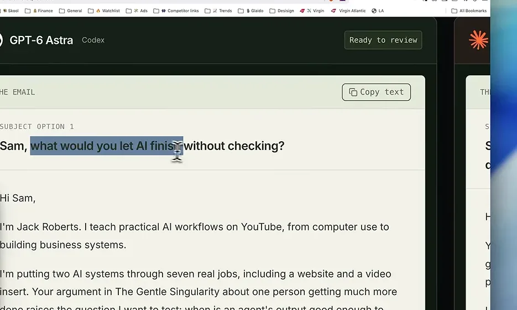Click the 'I'm putting two AI systems' line

(x=196, y=274)
